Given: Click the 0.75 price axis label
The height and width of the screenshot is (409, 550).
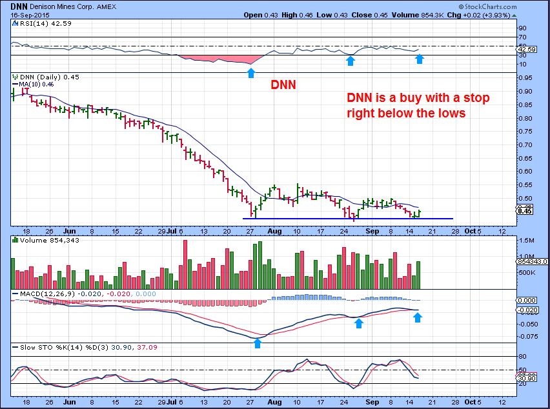Looking at the screenshot, I should (x=525, y=132).
